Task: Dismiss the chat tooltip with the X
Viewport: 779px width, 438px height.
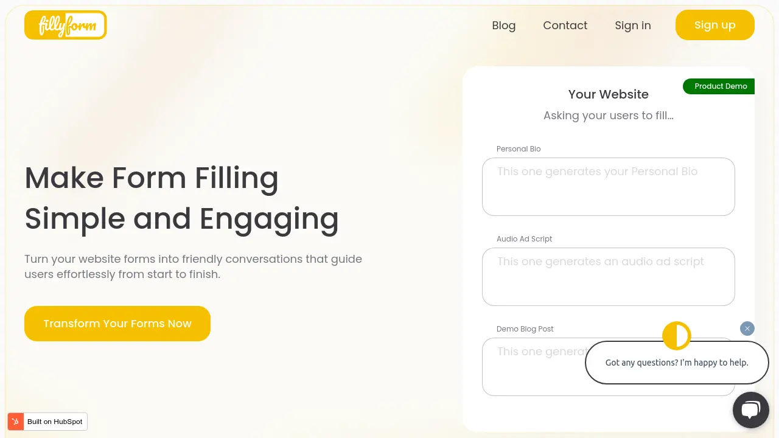Action: [x=747, y=328]
